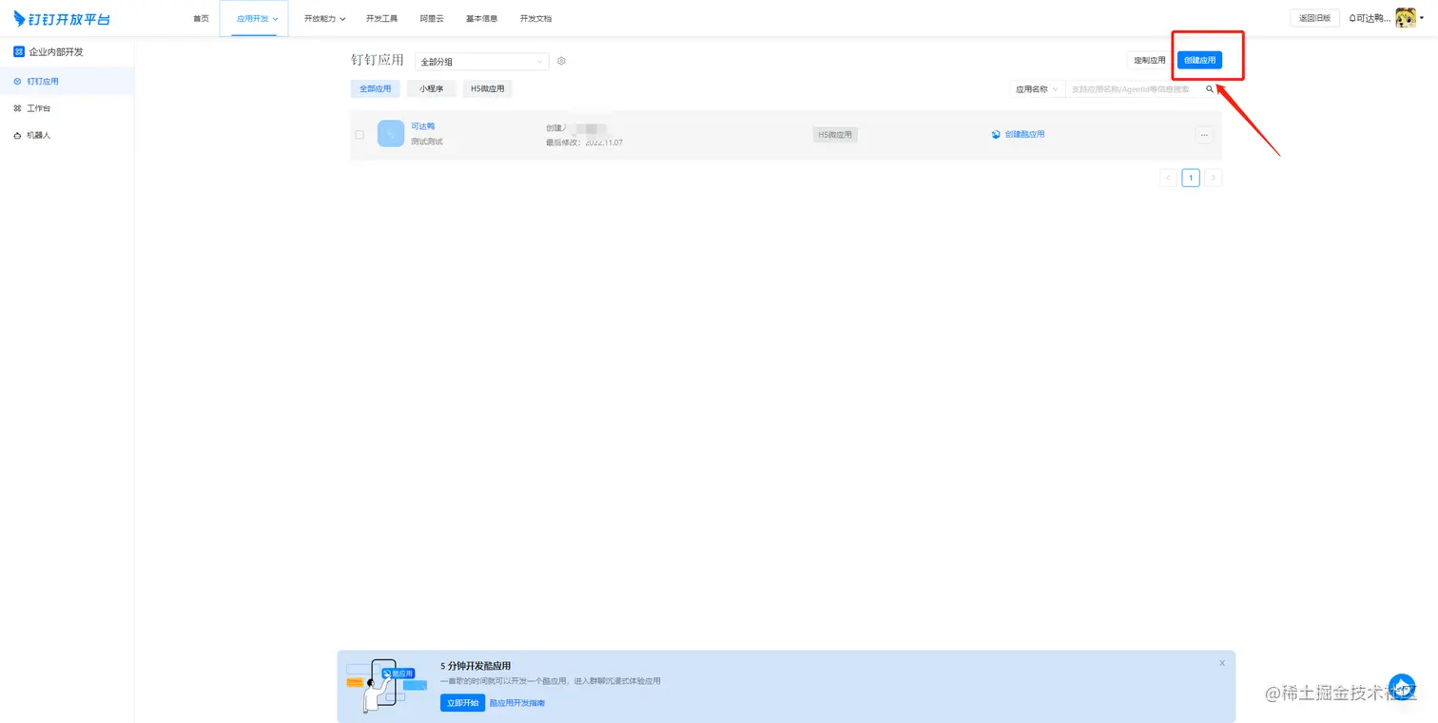Click the notification bell with username

(x=1369, y=18)
